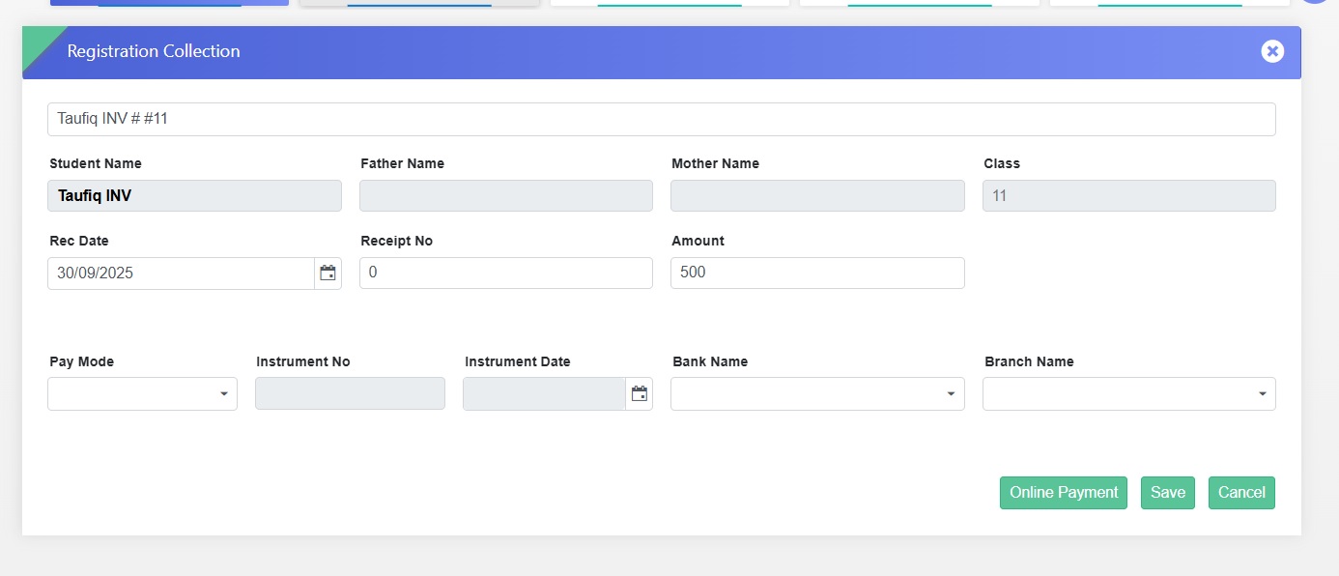This screenshot has width=1339, height=576.
Task: Click into the Receipt No field
Action: click(x=505, y=274)
